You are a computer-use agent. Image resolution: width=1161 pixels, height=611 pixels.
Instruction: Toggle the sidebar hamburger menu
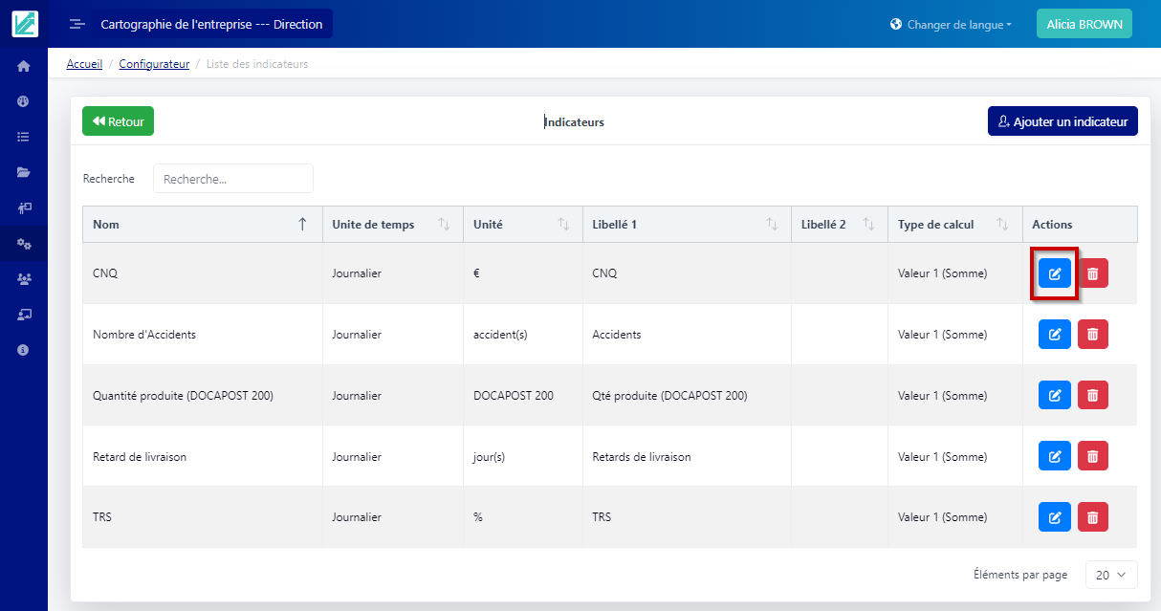pyautogui.click(x=77, y=24)
